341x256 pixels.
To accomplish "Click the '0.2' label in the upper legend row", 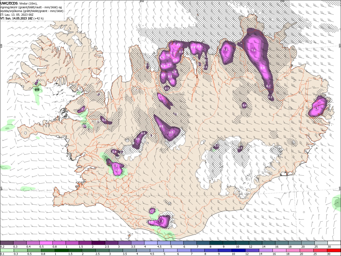I will (x=2, y=247).
